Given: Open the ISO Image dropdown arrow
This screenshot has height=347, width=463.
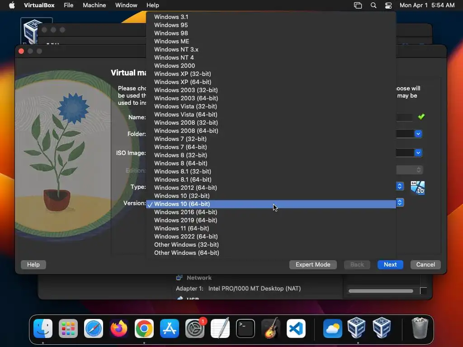Looking at the screenshot, I should pyautogui.click(x=418, y=153).
